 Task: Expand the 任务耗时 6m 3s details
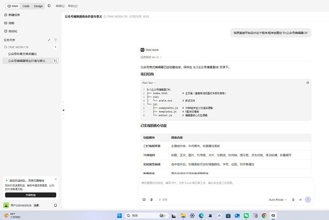[x=151, y=57]
